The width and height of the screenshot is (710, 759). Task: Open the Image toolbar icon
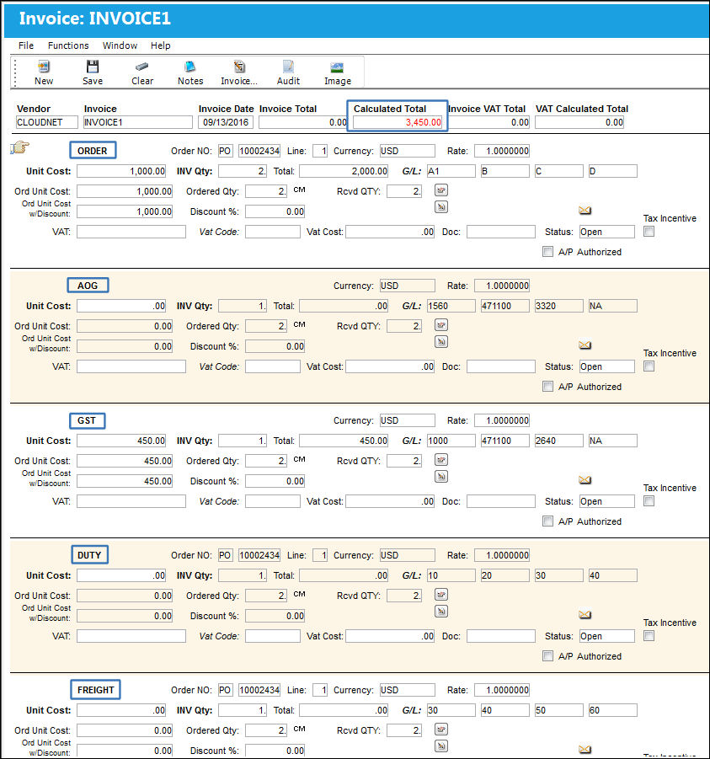(337, 67)
